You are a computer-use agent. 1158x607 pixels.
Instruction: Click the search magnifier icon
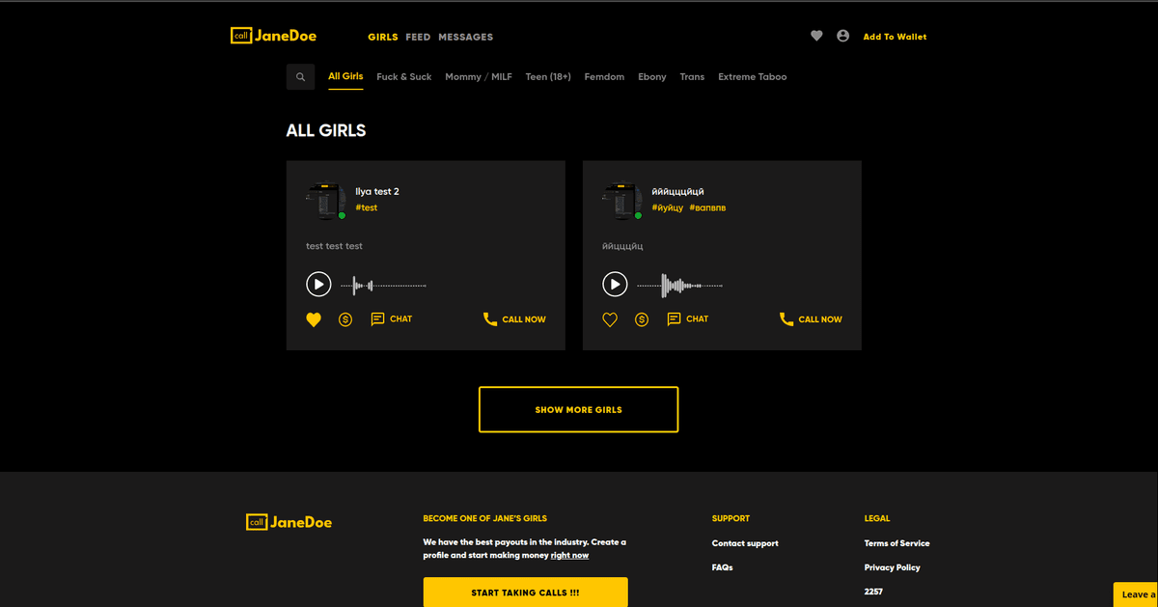(x=300, y=77)
